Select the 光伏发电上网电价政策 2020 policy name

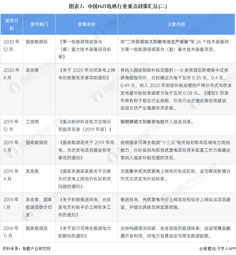87,74
